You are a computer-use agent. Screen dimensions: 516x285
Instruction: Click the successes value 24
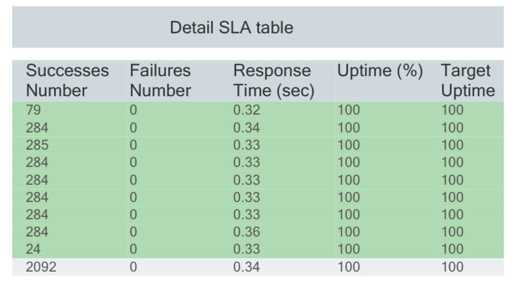(33, 249)
